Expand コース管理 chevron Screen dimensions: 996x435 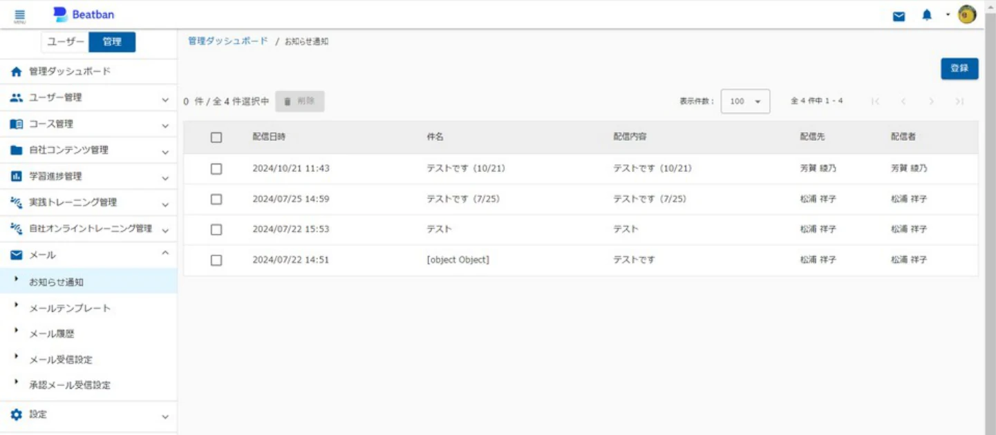point(165,126)
